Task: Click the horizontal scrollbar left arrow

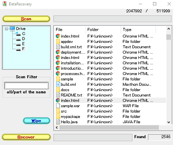Action: [x=57, y=127]
